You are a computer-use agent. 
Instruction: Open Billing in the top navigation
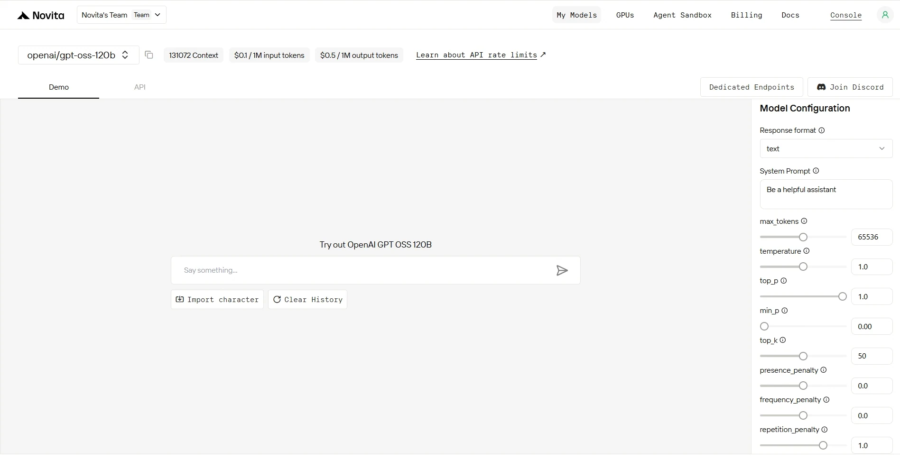pos(746,15)
